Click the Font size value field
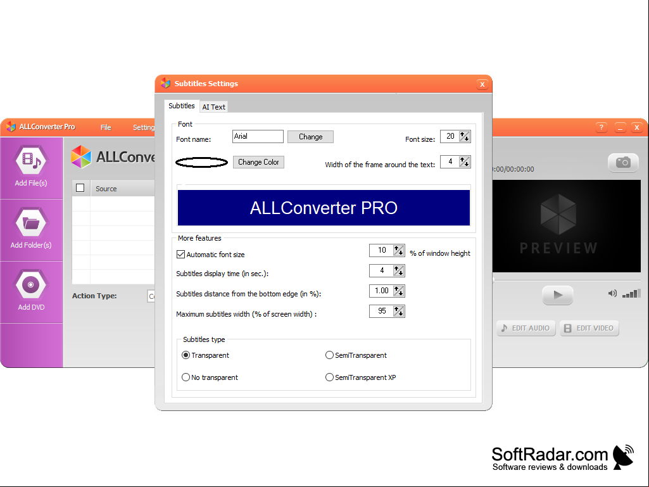 click(450, 136)
